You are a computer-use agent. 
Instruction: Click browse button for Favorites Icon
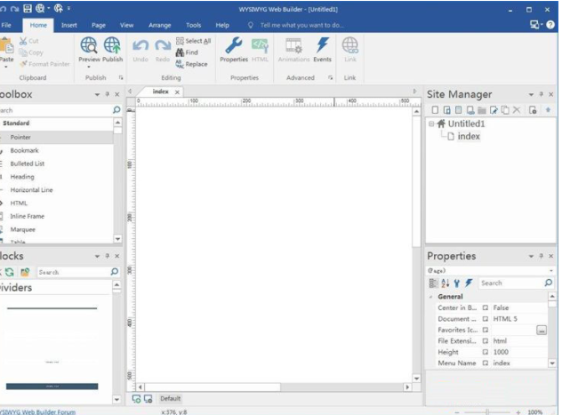click(x=542, y=331)
